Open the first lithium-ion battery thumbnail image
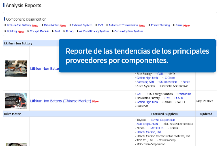Screen dimensions: 220x146 (x=16, y=69)
